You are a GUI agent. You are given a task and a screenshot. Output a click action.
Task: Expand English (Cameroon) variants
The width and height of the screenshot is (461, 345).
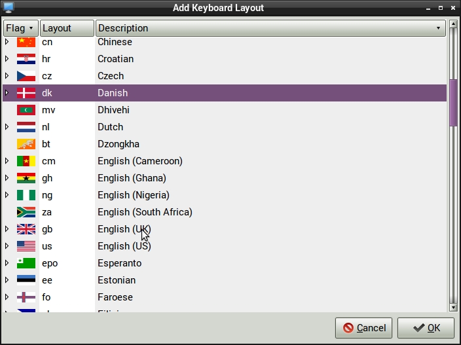click(x=7, y=161)
